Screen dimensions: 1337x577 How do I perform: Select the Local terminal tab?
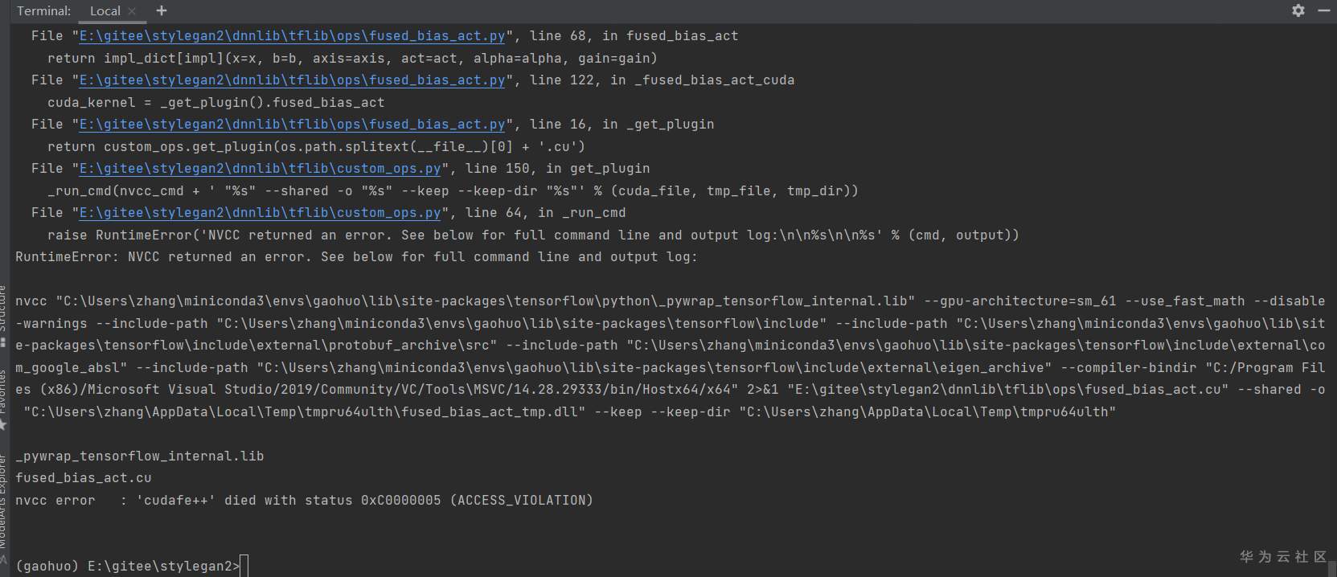click(x=105, y=11)
